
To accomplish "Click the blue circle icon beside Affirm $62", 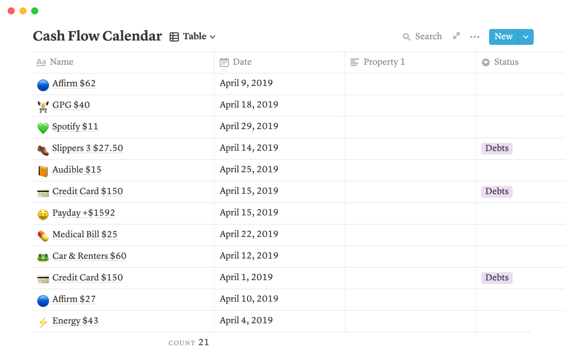I will pos(43,85).
